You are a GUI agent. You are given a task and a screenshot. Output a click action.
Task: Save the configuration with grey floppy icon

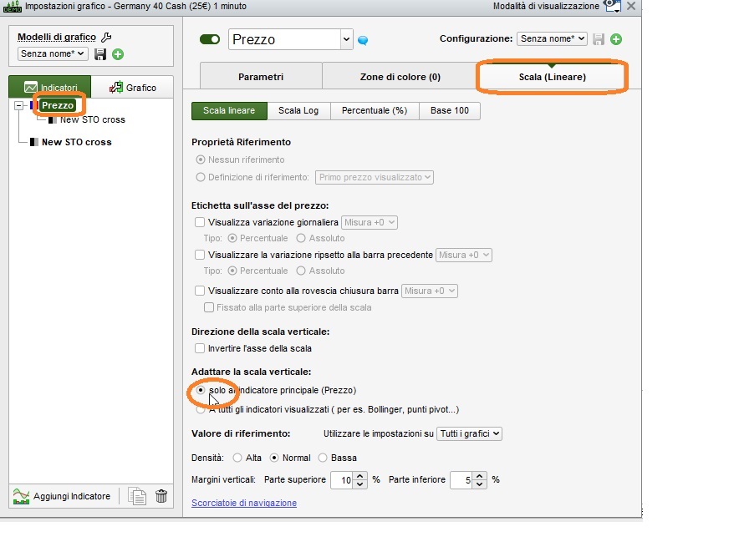[599, 39]
